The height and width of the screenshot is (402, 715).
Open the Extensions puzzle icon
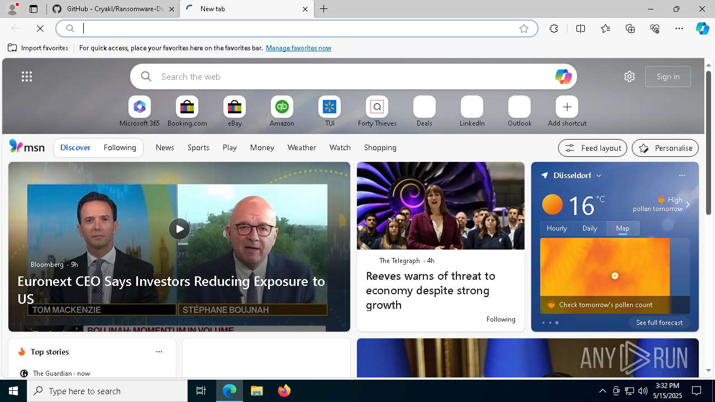tap(554, 28)
